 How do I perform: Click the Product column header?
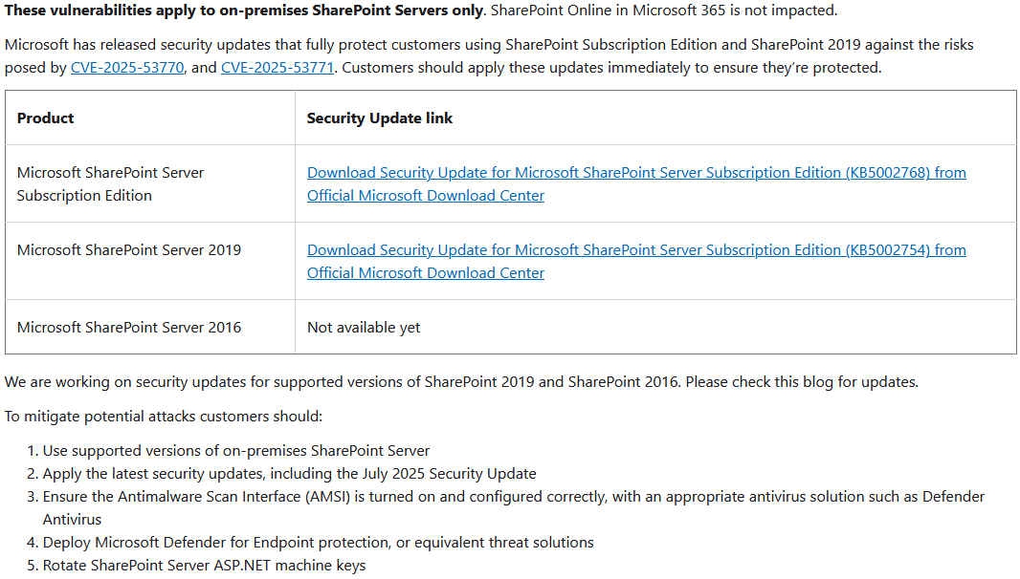[45, 118]
